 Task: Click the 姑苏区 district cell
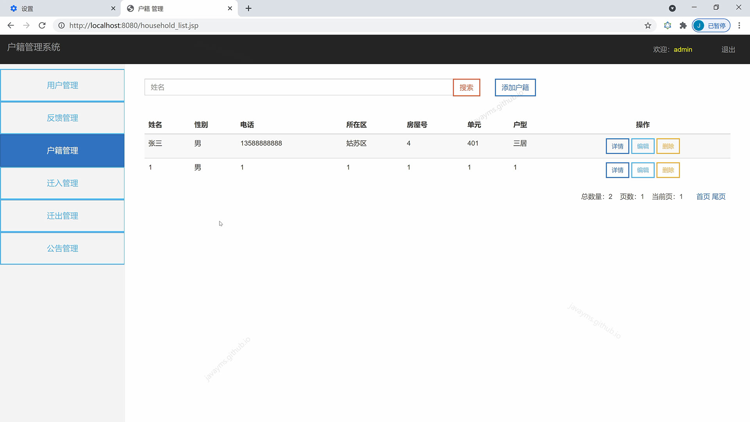point(356,143)
